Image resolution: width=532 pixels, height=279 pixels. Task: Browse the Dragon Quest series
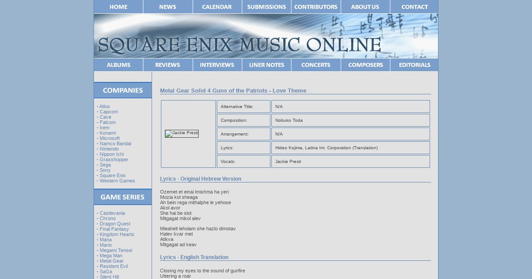click(x=115, y=224)
